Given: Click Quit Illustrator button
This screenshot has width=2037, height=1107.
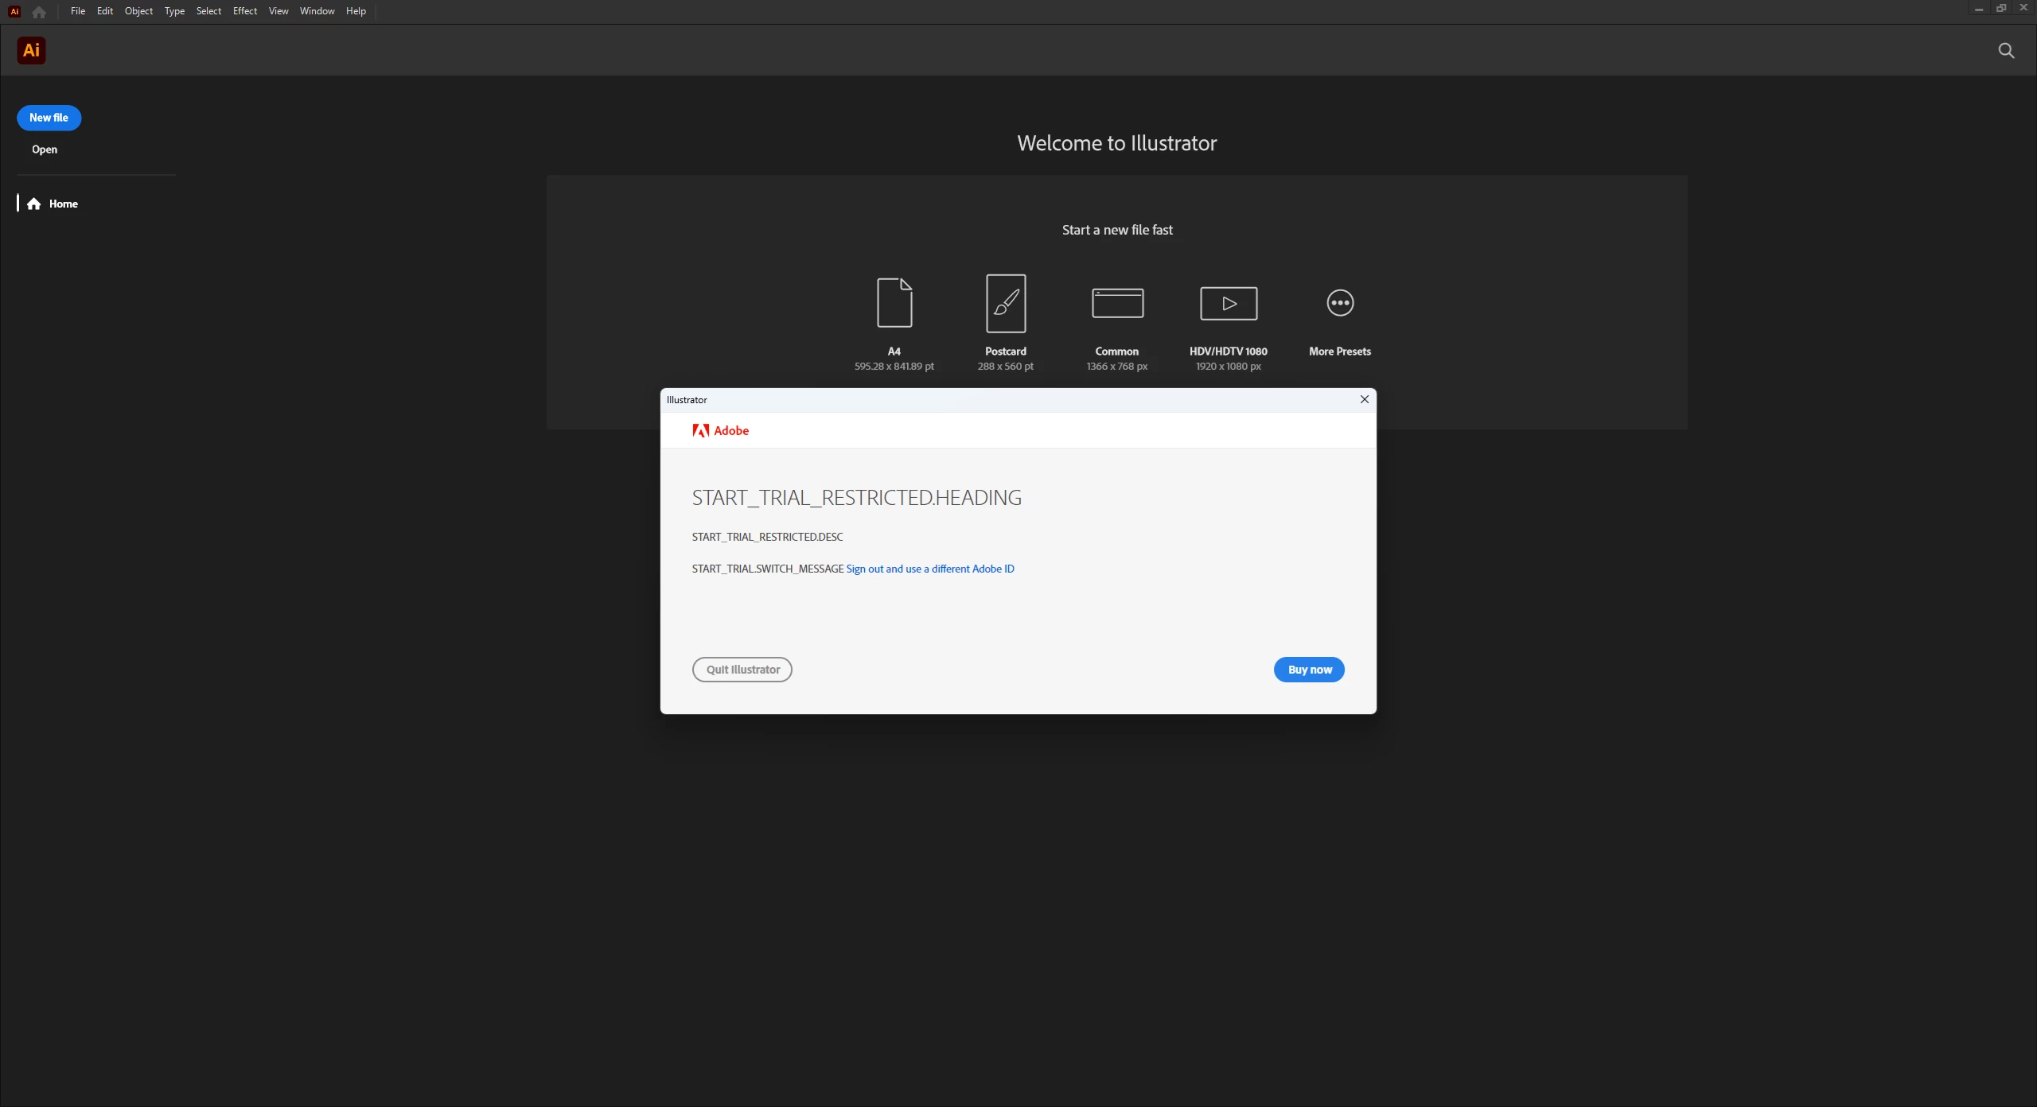Looking at the screenshot, I should tap(742, 670).
